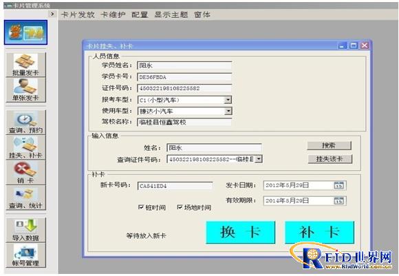Open the 显示主题 menu
Viewport: 399px width, 276px height.
pyautogui.click(x=171, y=14)
